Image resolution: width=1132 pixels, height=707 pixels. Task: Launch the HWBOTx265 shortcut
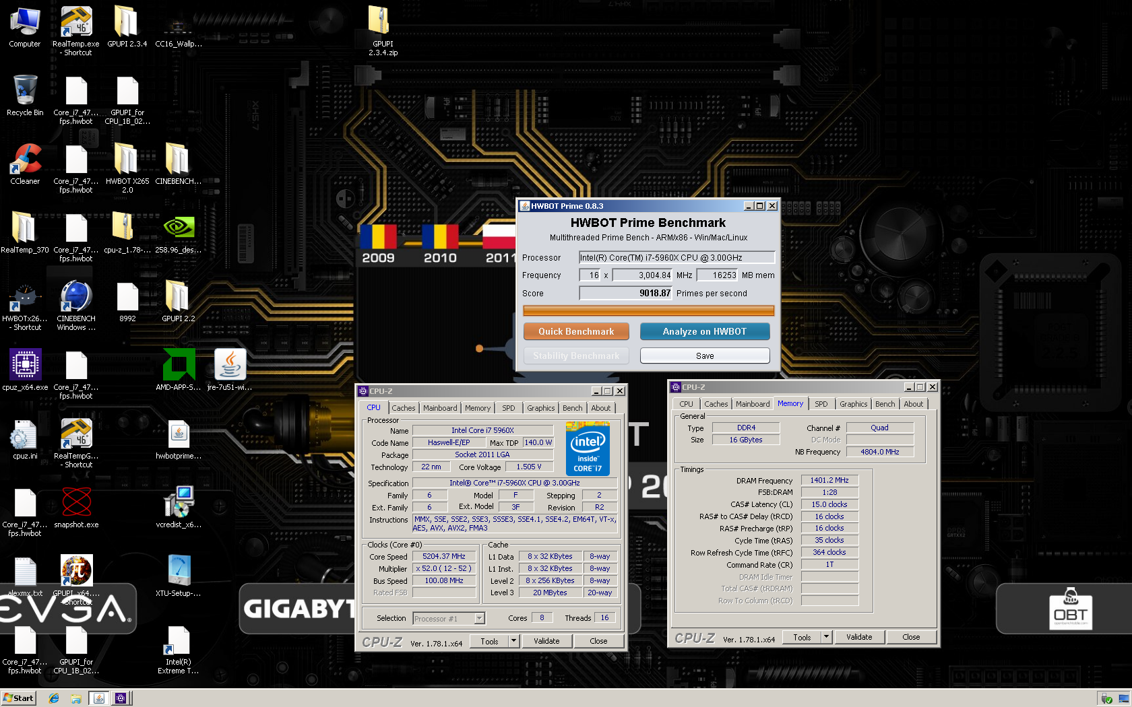point(25,306)
